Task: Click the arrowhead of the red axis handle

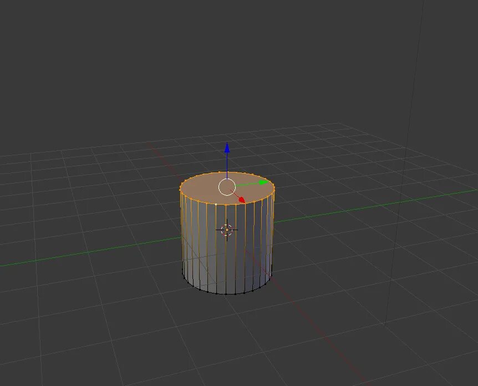Action: 243,200
